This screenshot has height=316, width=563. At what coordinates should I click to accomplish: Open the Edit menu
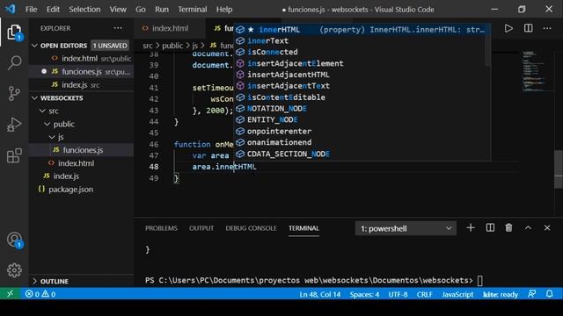[x=53, y=10]
